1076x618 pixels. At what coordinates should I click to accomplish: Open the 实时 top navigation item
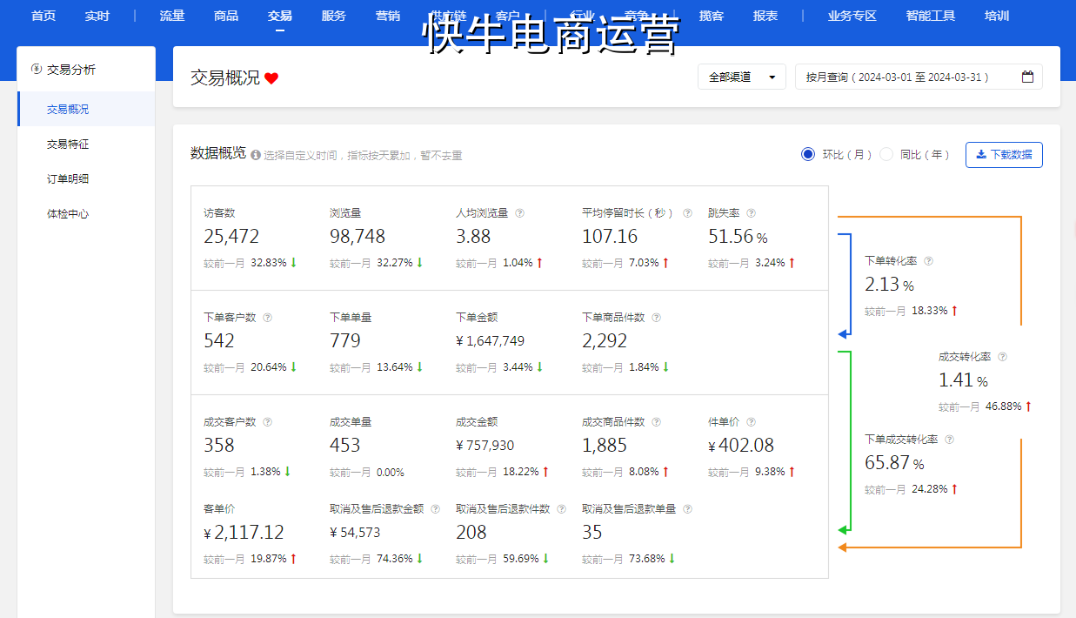pos(97,16)
